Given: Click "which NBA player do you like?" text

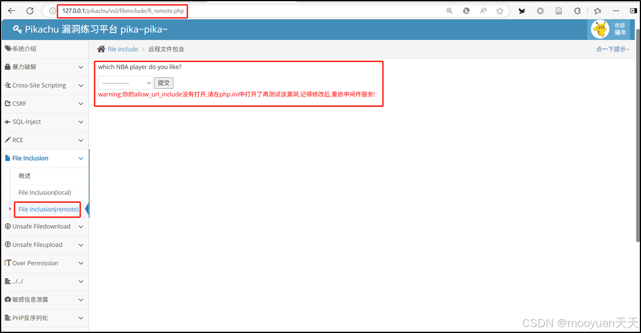Looking at the screenshot, I should click(140, 67).
